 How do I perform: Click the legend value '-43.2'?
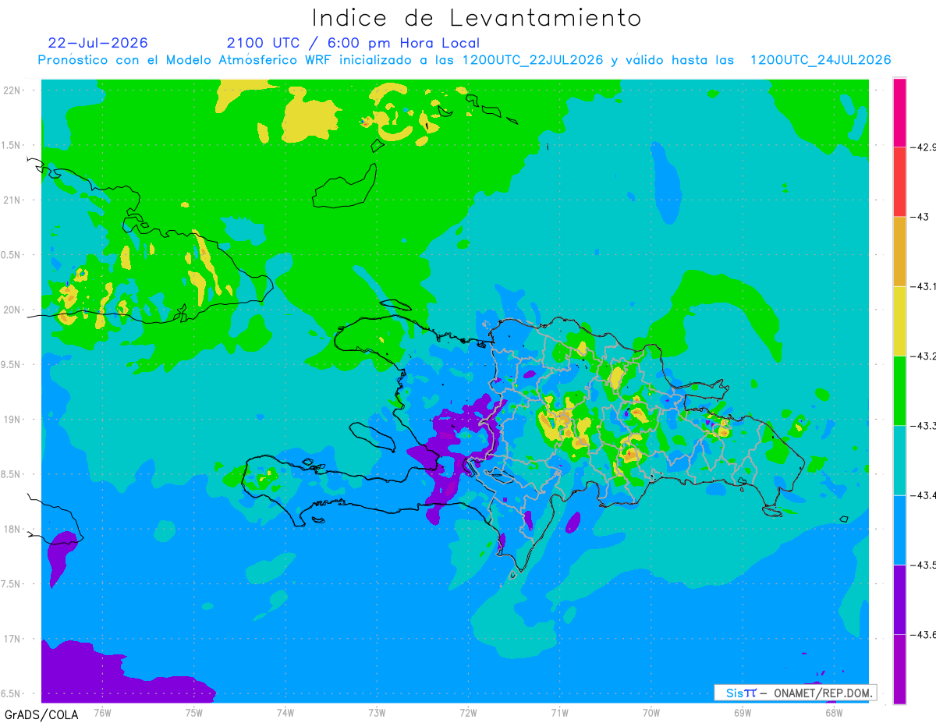pyautogui.click(x=924, y=356)
